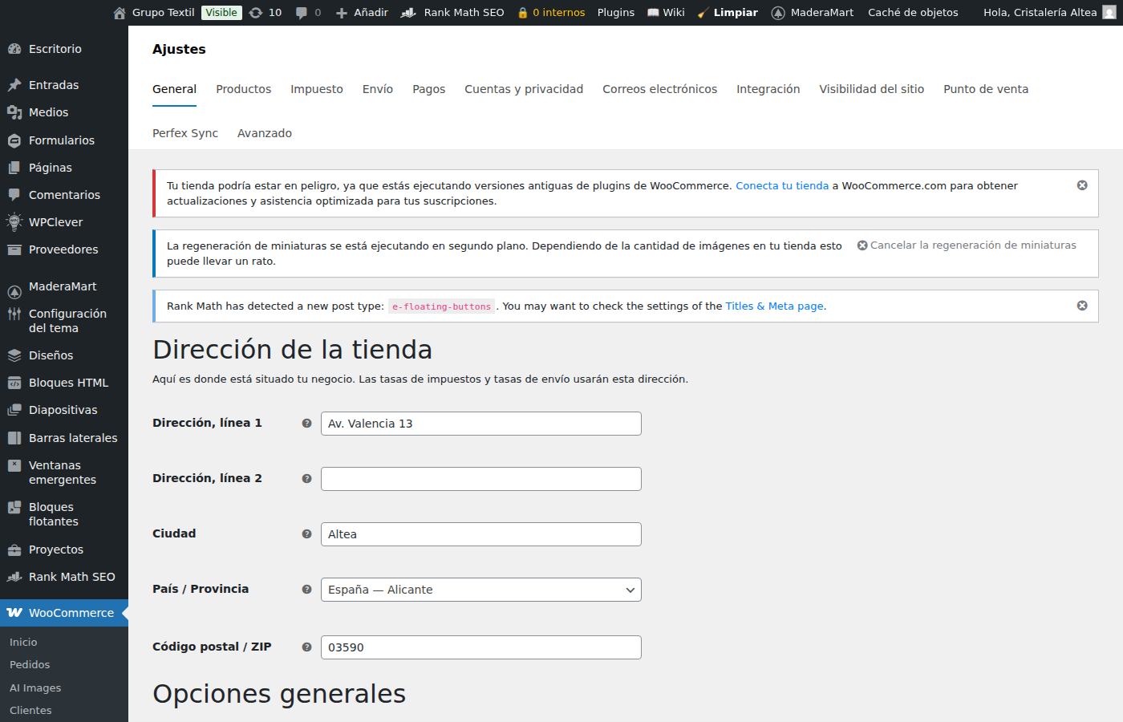
Task: Click the help icon beside Dirección, línea 1
Action: tap(306, 424)
